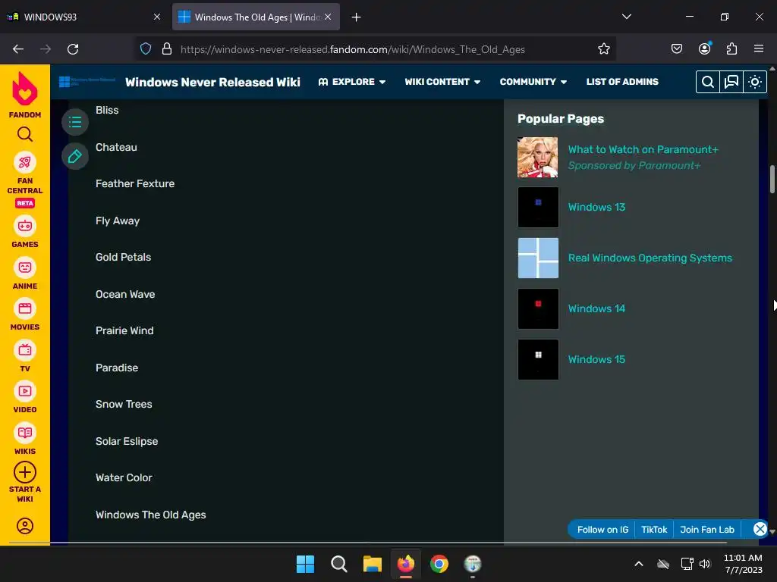Close the Windows The Old Ages tab
The image size is (777, 582).
[328, 17]
